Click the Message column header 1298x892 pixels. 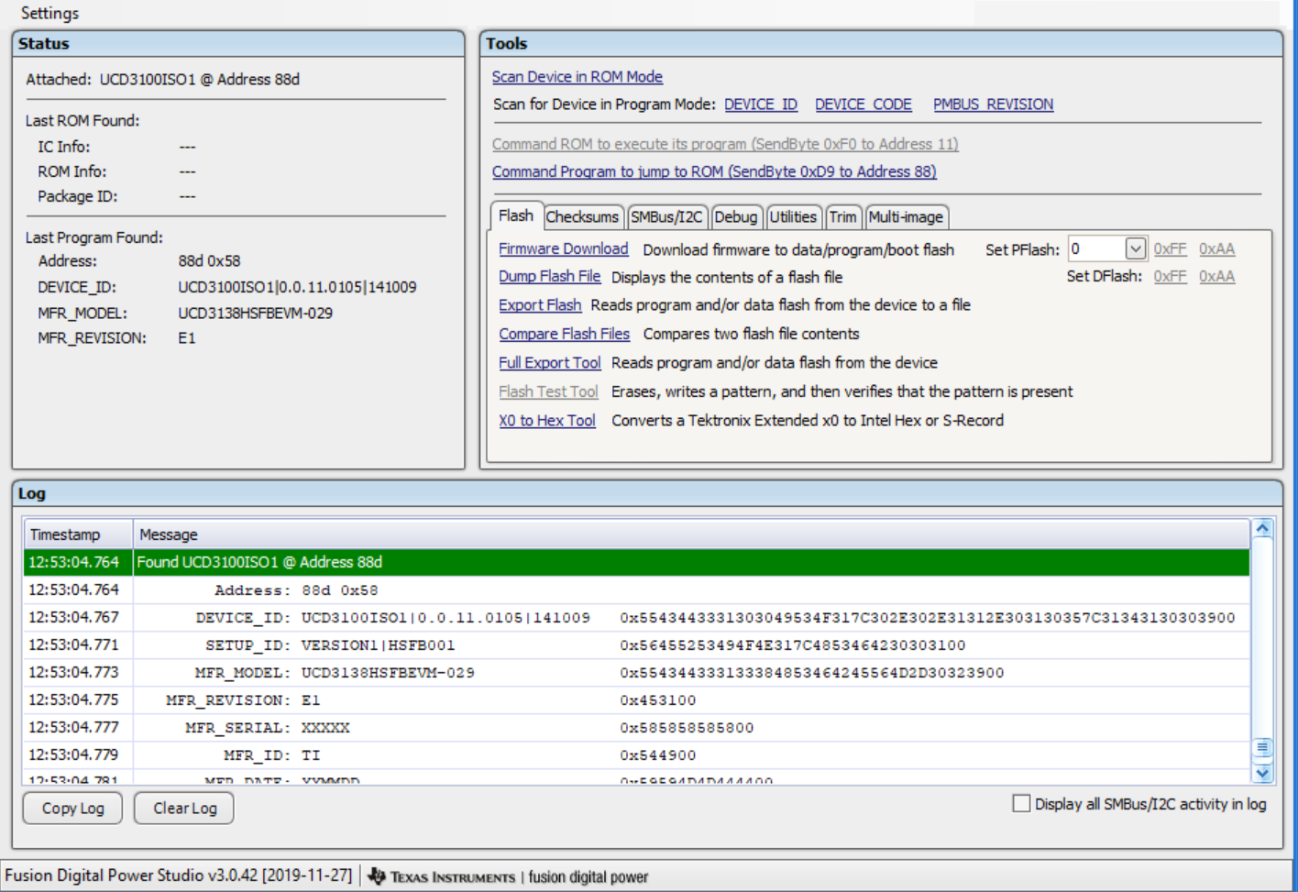tap(691, 534)
